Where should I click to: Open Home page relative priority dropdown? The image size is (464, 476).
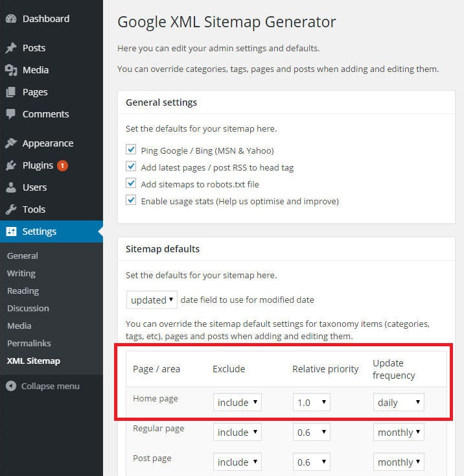point(311,403)
